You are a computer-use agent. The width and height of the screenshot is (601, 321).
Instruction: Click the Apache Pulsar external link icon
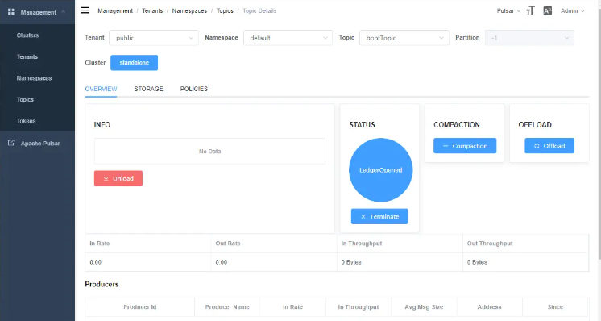pyautogui.click(x=11, y=143)
